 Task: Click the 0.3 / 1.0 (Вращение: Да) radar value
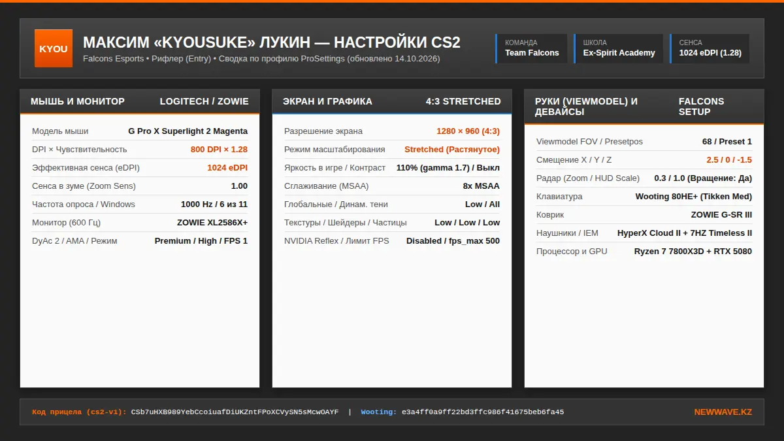point(703,178)
